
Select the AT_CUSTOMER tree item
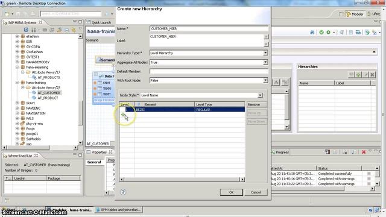(49, 93)
